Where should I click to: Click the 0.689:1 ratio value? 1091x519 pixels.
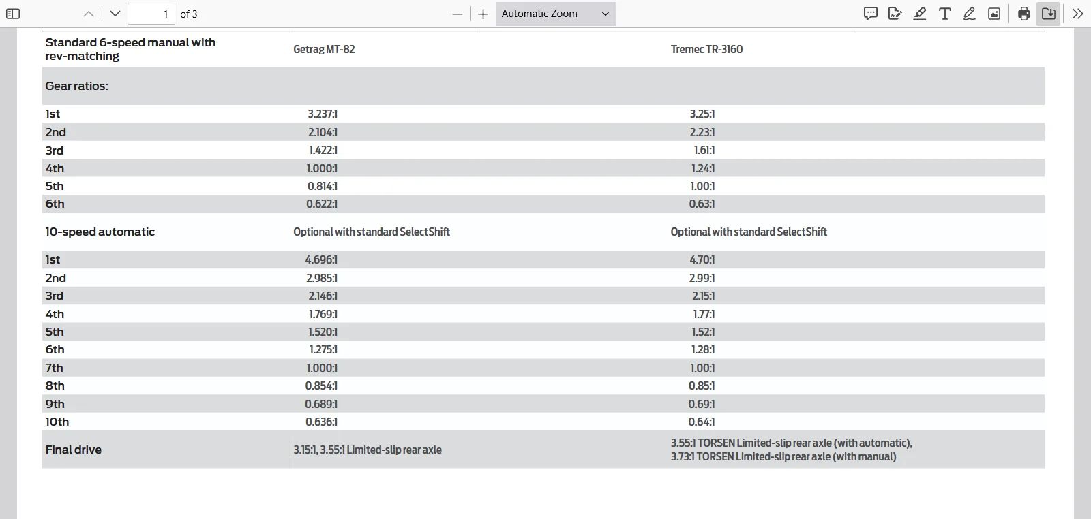coord(321,404)
